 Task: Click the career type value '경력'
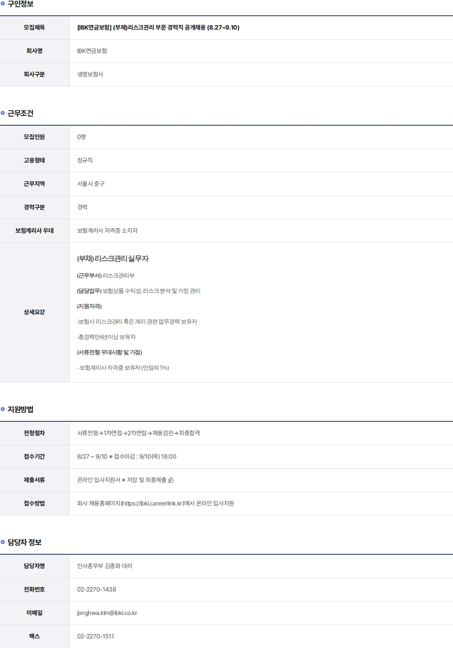(x=82, y=207)
